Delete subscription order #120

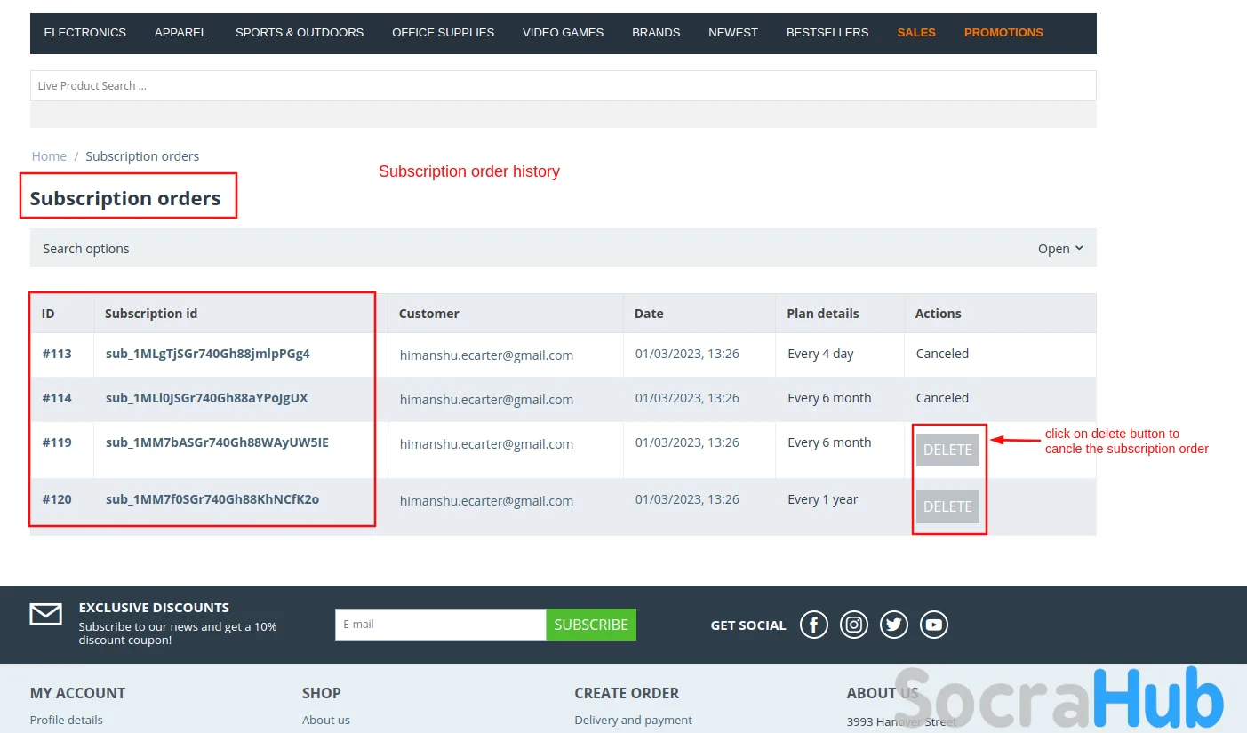click(947, 506)
